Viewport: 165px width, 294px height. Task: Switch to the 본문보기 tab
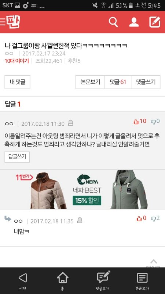(x=90, y=82)
